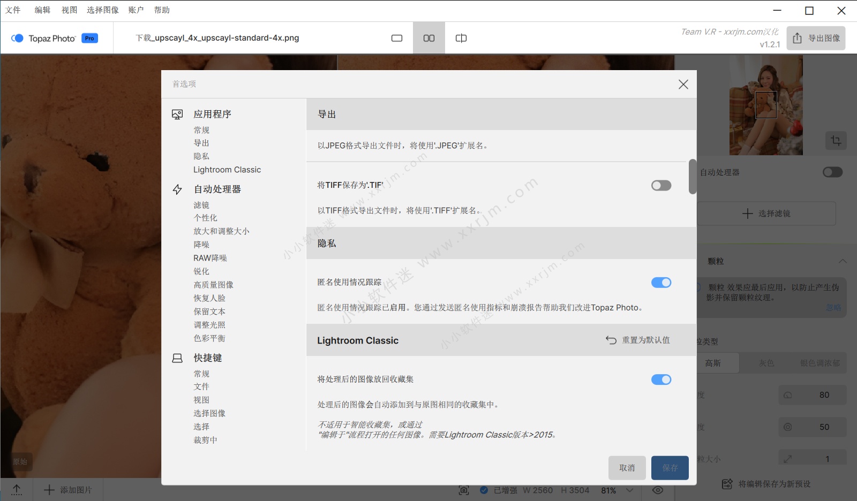Click the preferences dialog vertical scrollbar
This screenshot has width=857, height=501.
pyautogui.click(x=693, y=177)
